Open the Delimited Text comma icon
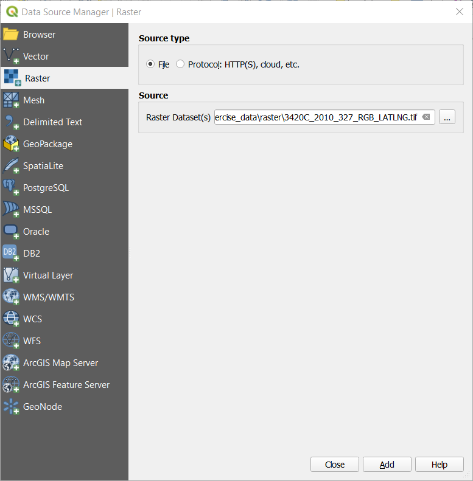The width and height of the screenshot is (473, 481). (11, 122)
